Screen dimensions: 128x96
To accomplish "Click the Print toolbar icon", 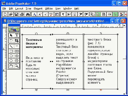I will (x=22, y=14).
